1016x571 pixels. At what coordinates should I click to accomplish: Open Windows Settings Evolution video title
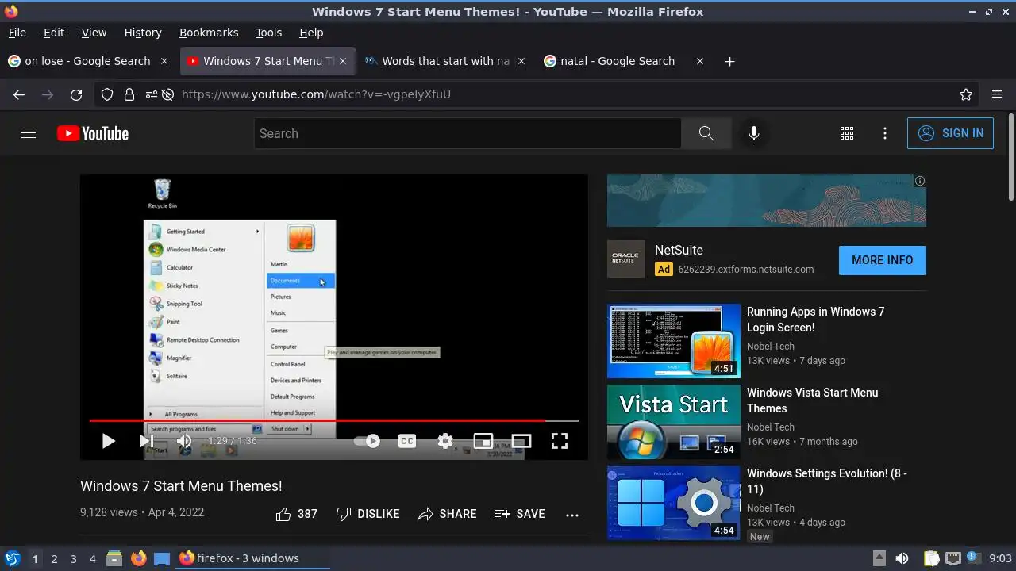pyautogui.click(x=826, y=481)
